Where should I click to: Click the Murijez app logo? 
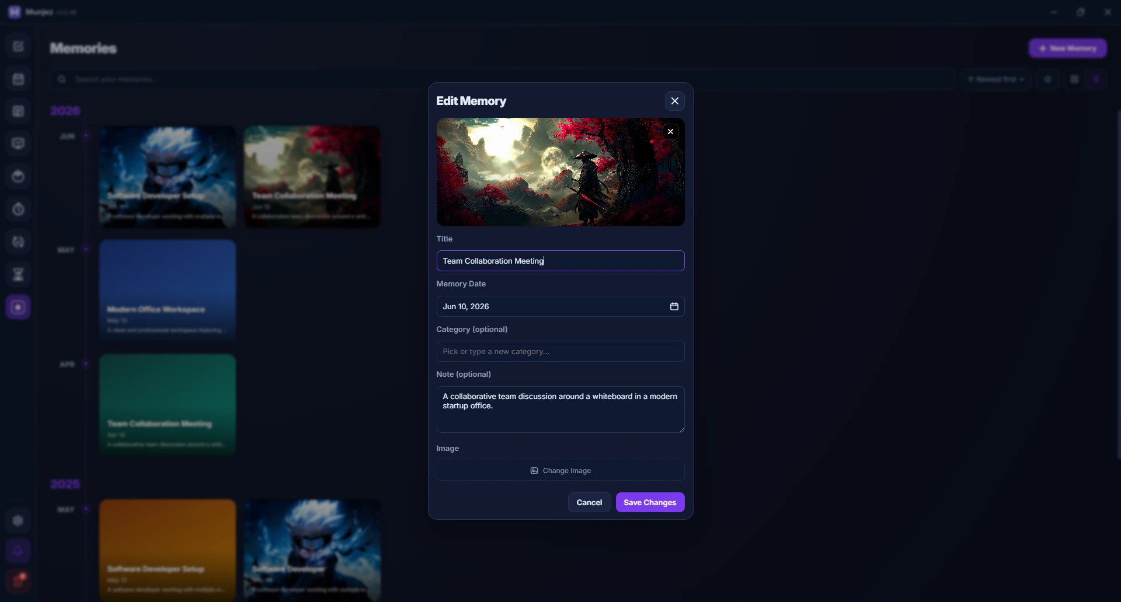click(x=15, y=12)
